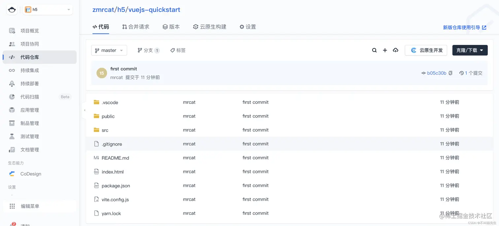The width and height of the screenshot is (499, 226).
Task: Open the 克隆/下载 dropdown button
Action: click(x=470, y=50)
